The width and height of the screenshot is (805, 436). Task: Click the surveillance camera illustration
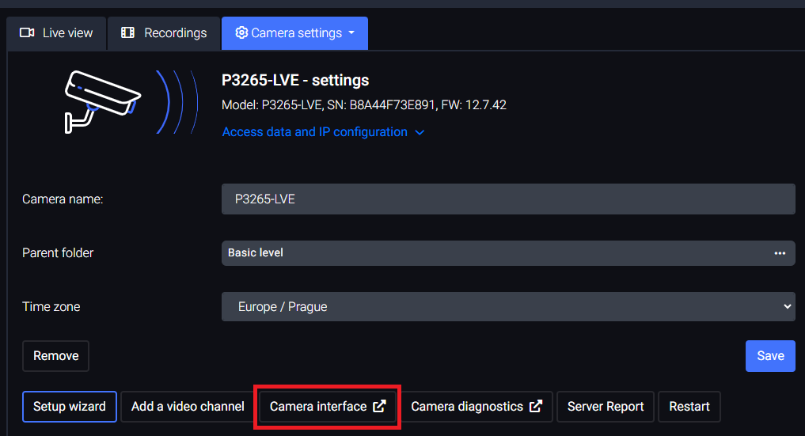(103, 100)
